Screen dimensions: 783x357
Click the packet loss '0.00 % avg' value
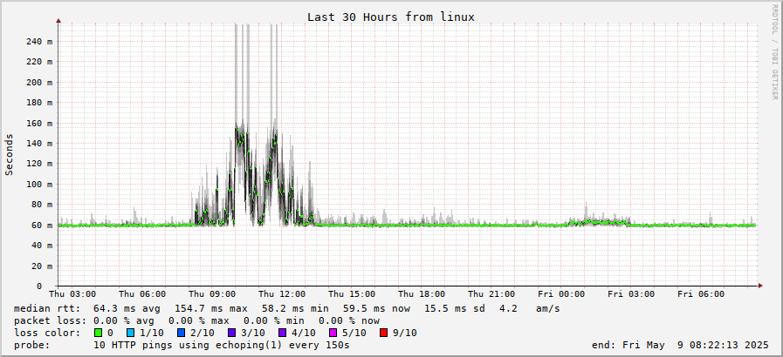pyautogui.click(x=124, y=320)
